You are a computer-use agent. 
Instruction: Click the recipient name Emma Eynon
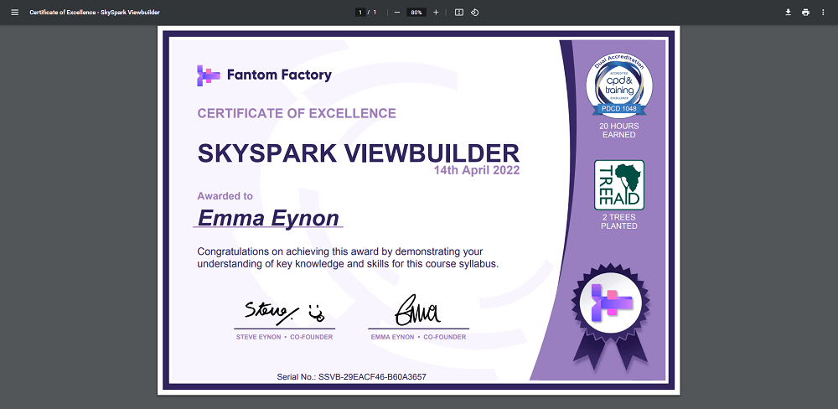point(268,218)
